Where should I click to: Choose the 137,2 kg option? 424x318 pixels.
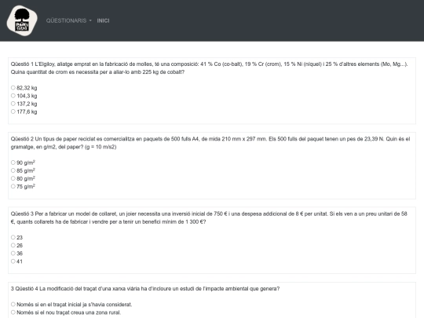[13, 104]
